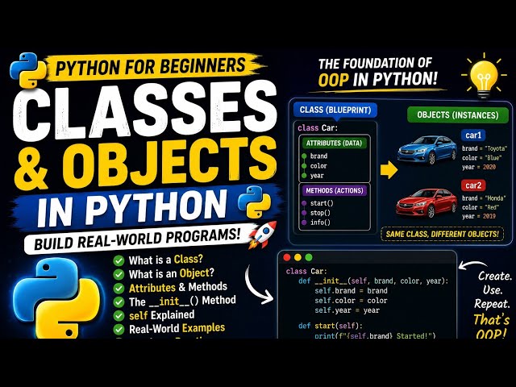Click the 'BUILD REAL-WORLD PROGRAMS!' white banner
The image size is (516, 387).
138,239
